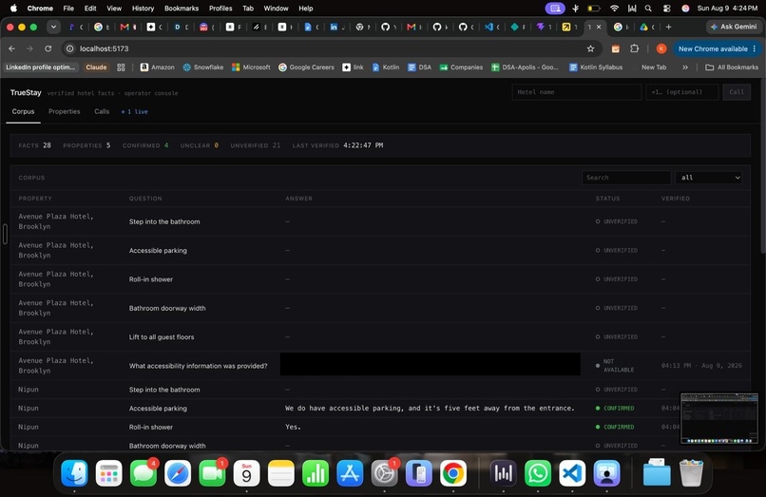This screenshot has width=766, height=497.
Task: Select Avenue Plaza 'Lift to all guest floors'
Action: tap(380, 336)
